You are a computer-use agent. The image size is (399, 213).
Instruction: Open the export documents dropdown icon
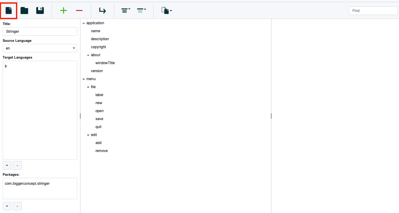point(167,11)
